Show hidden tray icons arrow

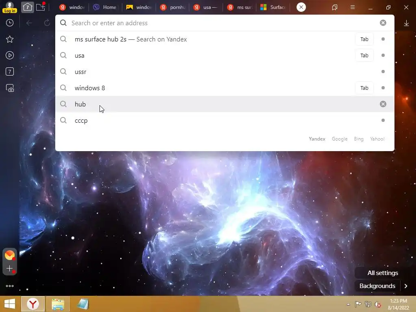348,304
